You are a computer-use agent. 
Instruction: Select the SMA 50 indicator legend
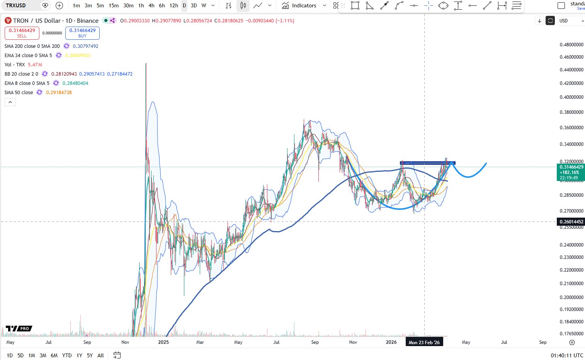[x=19, y=92]
